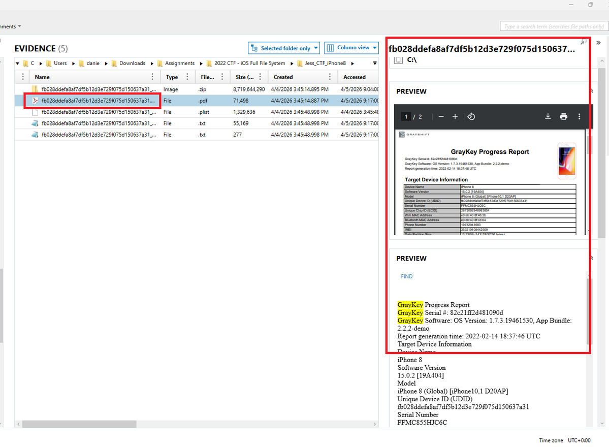609x447 pixels.
Task: Minimize the application window
Action: (x=571, y=5)
